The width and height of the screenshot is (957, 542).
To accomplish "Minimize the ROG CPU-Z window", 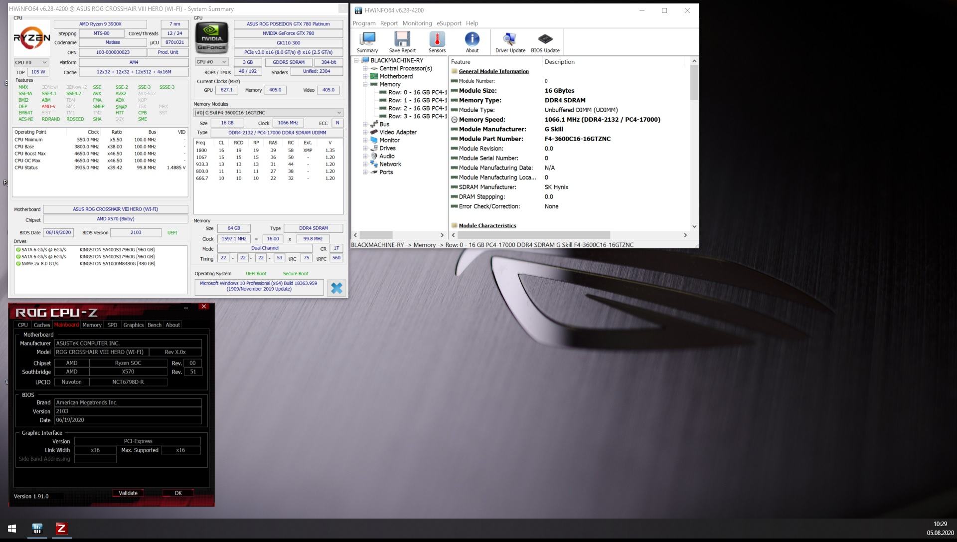I will click(186, 307).
